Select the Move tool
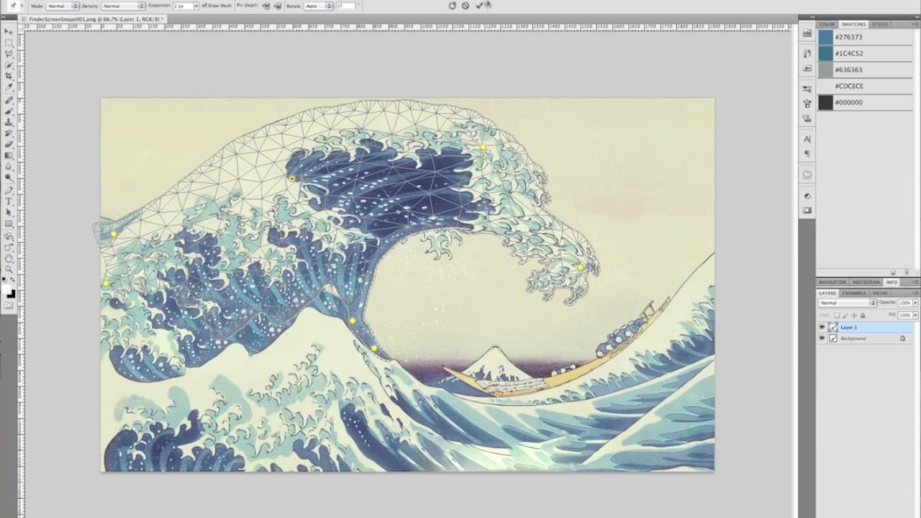 point(9,32)
